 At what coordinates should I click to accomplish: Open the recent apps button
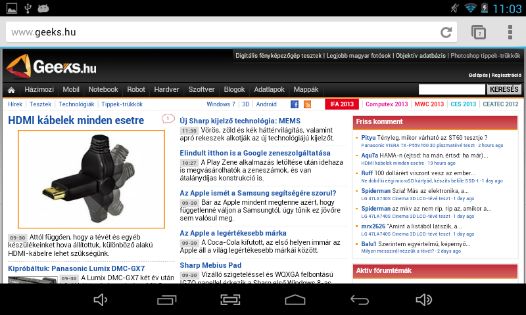(167, 300)
